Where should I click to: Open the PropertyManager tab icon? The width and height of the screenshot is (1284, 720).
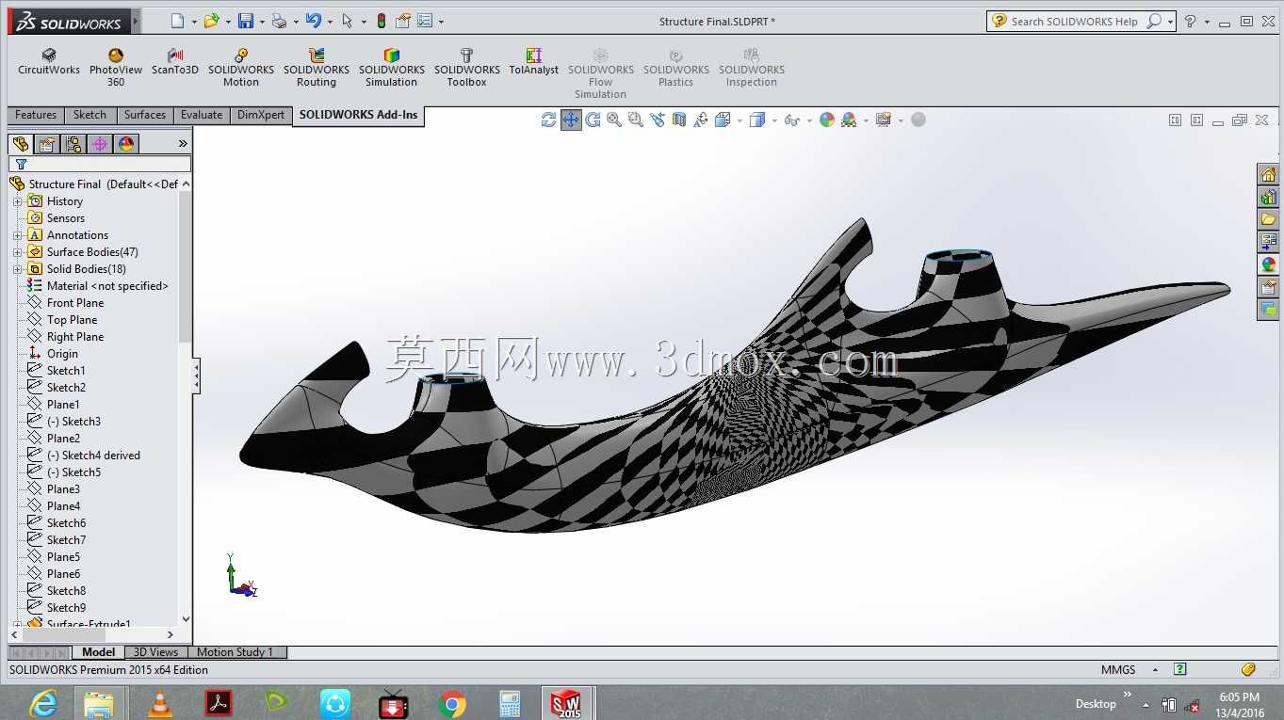47,144
